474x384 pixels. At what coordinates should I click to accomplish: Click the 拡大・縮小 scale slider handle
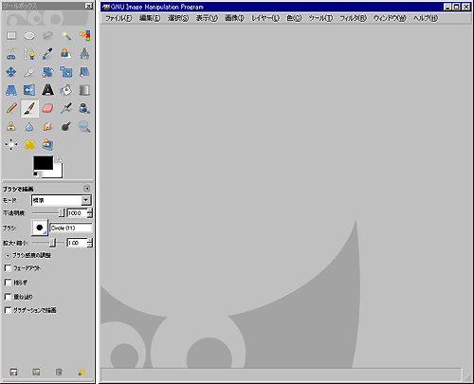(53, 243)
